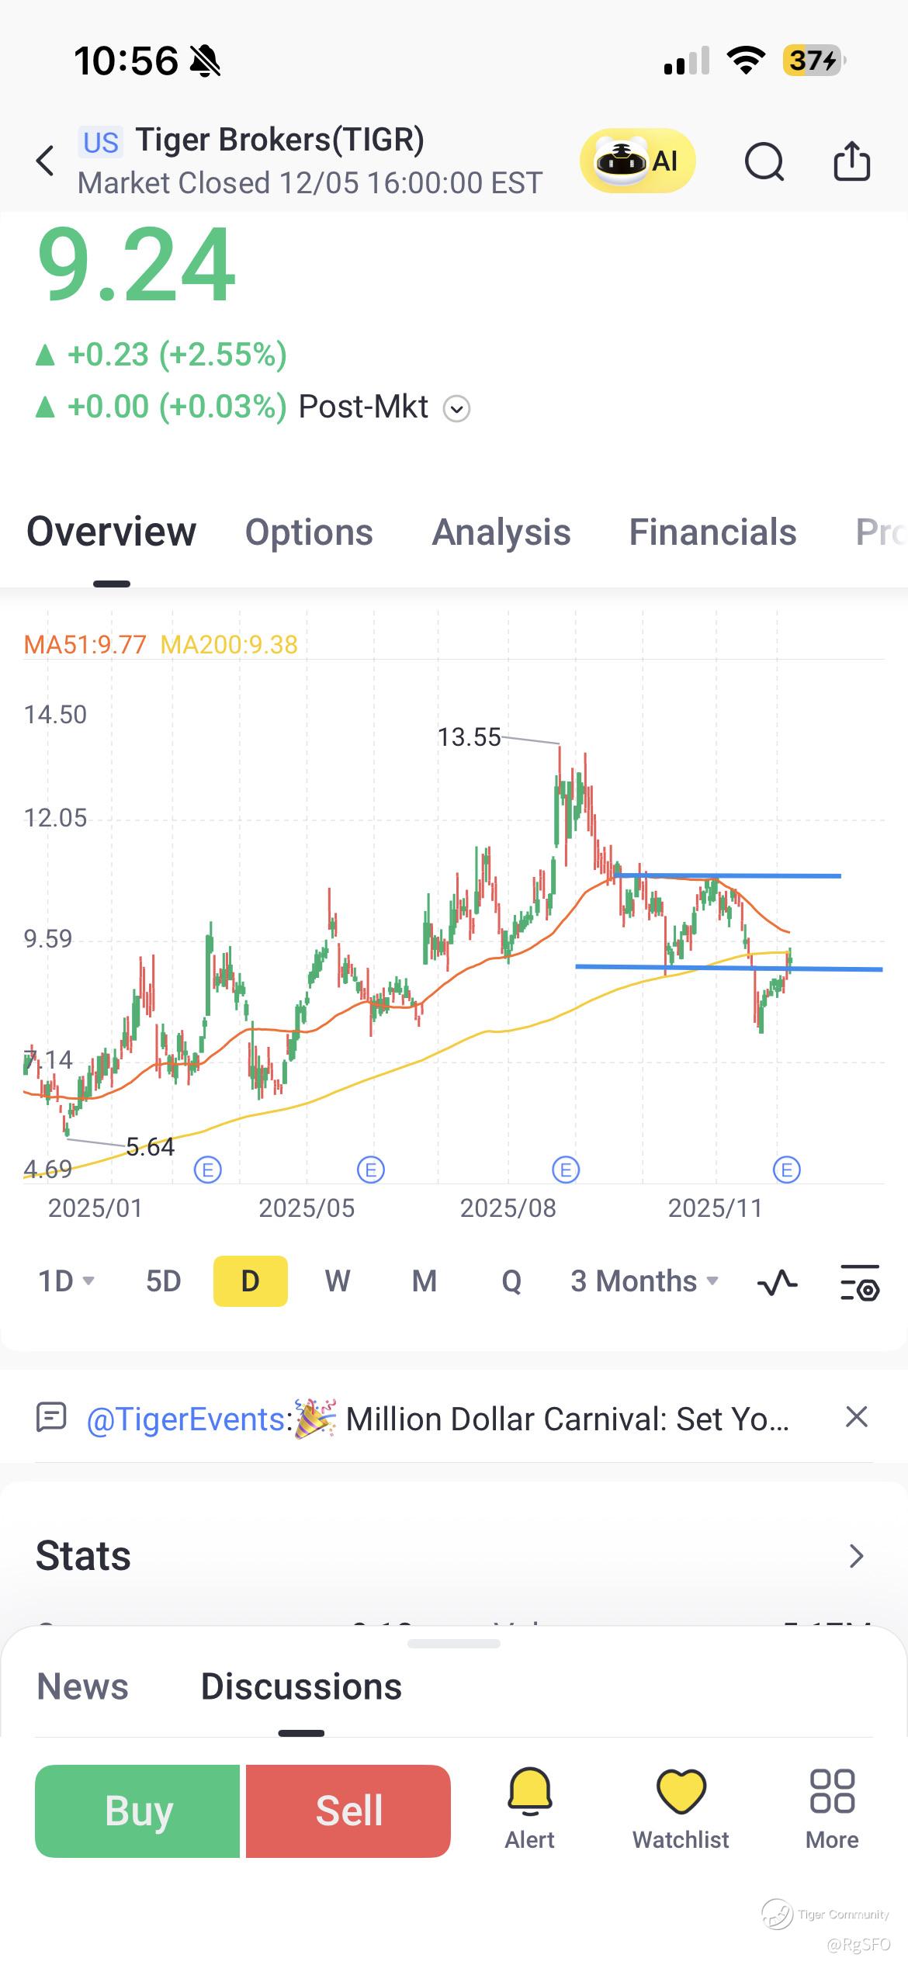Tap the share icon
Screen dimensions: 908x1965
851,161
